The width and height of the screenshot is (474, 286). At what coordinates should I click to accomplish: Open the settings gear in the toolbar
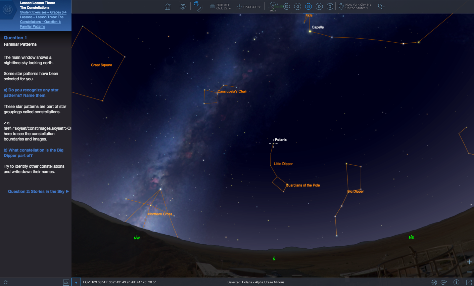(183, 7)
